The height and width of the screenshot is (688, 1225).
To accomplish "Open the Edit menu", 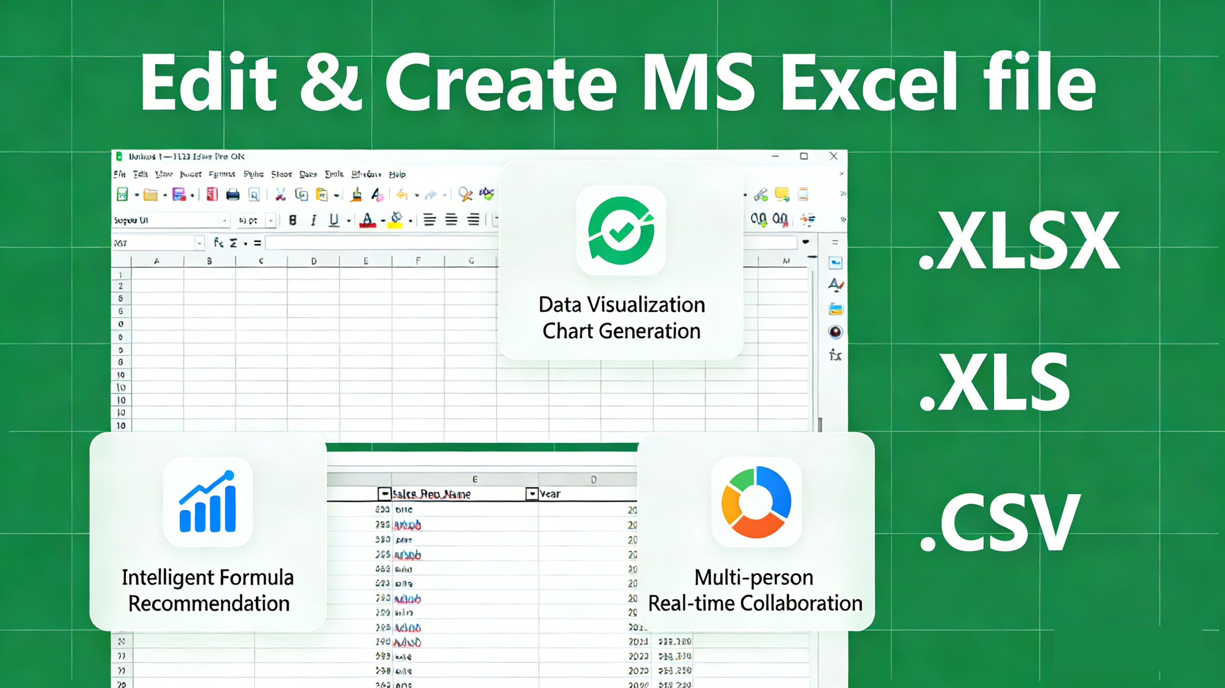I will pyautogui.click(x=140, y=174).
